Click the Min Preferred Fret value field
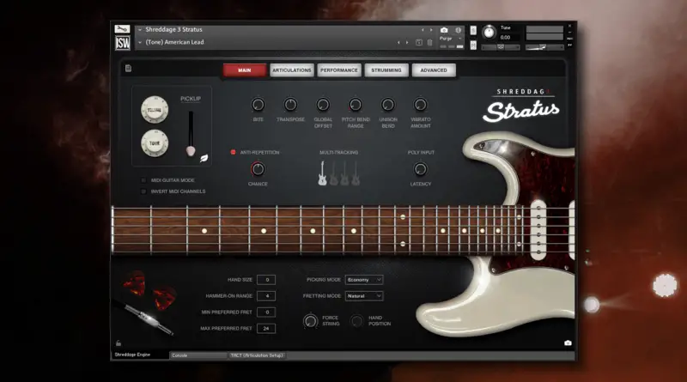The width and height of the screenshot is (687, 382). pyautogui.click(x=266, y=312)
